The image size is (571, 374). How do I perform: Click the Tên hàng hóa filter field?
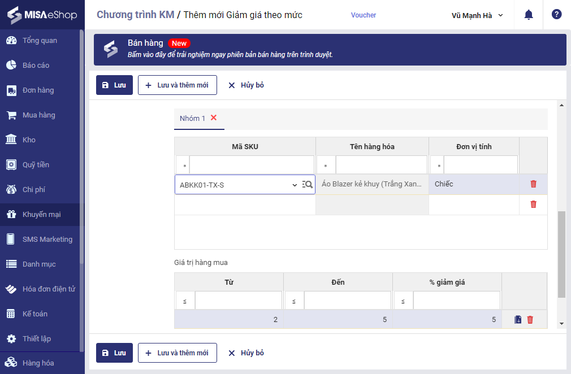pos(382,165)
